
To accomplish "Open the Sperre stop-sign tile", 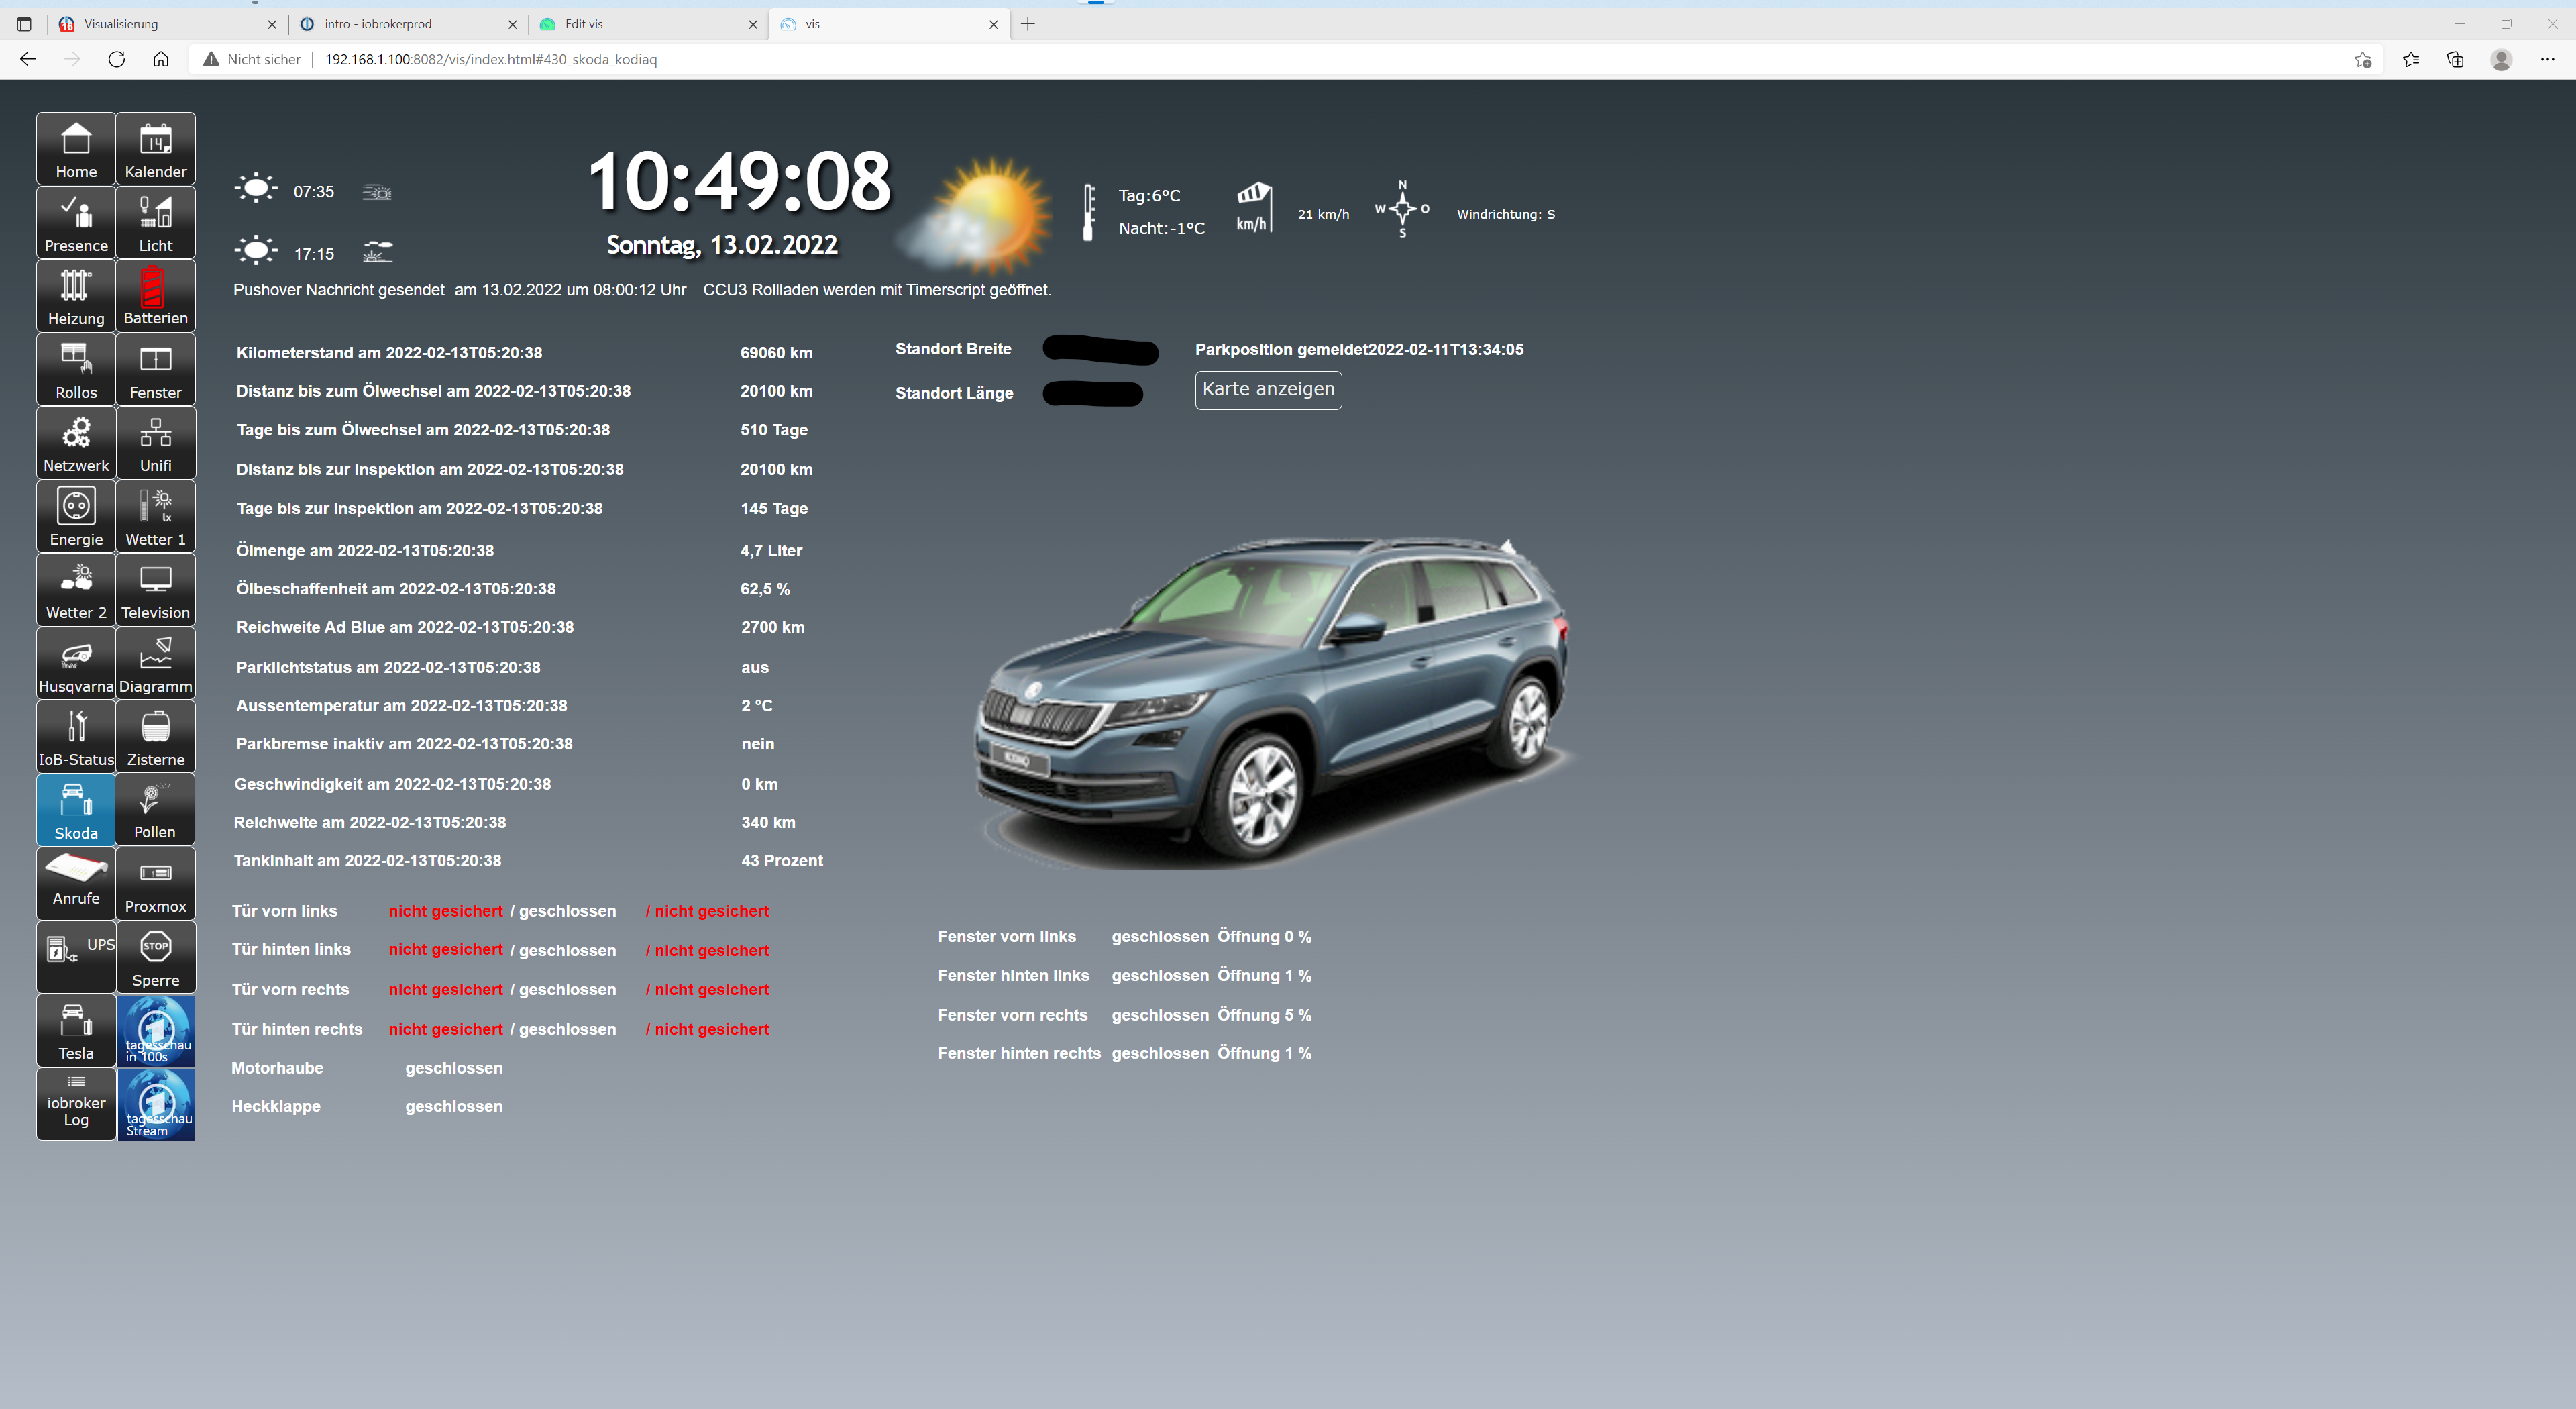I will [155, 958].
